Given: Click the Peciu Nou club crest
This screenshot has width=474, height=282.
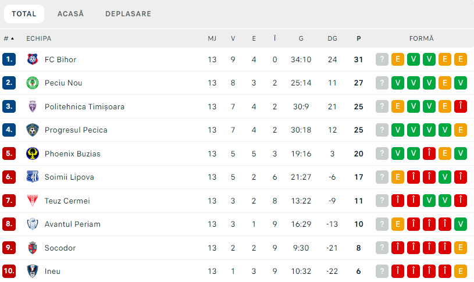Looking at the screenshot, I should [x=33, y=83].
